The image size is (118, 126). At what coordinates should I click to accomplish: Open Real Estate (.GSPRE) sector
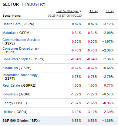click(19, 85)
